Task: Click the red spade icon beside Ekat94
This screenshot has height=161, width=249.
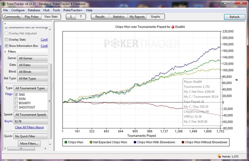Action: [173, 27]
